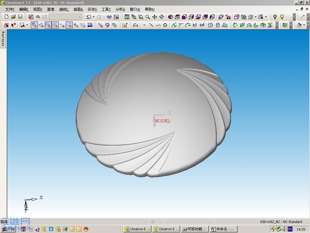Select the Rotate view tool
Image resolution: width=310 pixels, height=233 pixels.
[x=162, y=17]
